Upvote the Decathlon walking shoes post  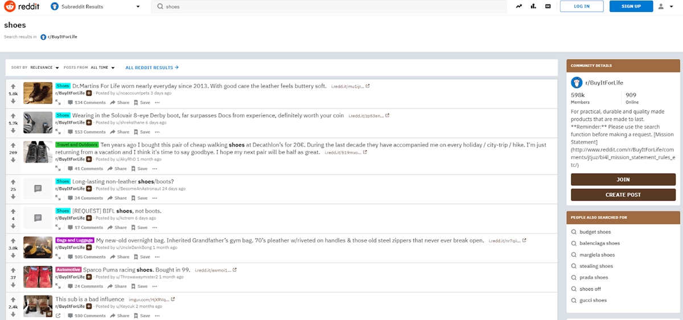click(13, 145)
